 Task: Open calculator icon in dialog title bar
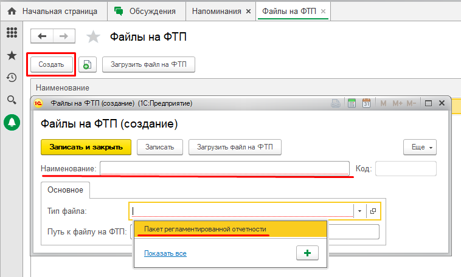[x=352, y=103]
